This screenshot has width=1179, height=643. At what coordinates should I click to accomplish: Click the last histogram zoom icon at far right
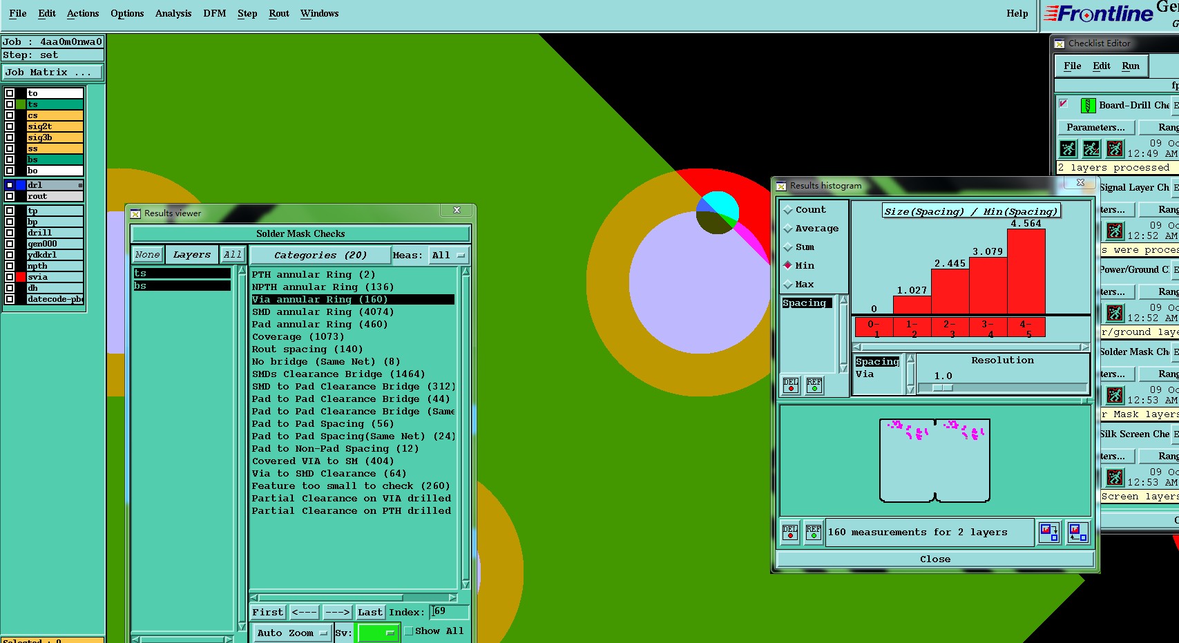(1077, 532)
